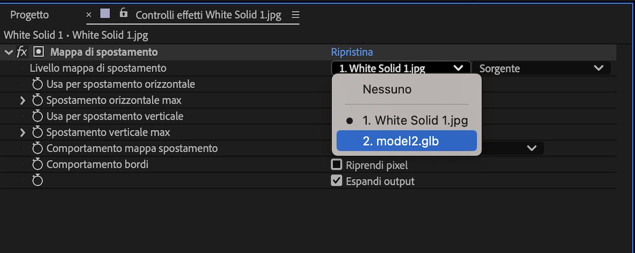Click the Ripristina reset link
Screen dimensions: 635x253
pyautogui.click(x=352, y=52)
